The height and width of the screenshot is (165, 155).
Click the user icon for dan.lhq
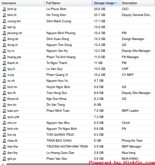[x=4, y=153]
